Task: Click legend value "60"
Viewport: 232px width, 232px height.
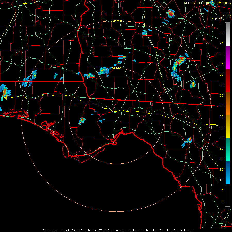Action: (x=221, y=74)
